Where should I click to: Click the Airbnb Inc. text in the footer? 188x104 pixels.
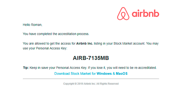89,84
